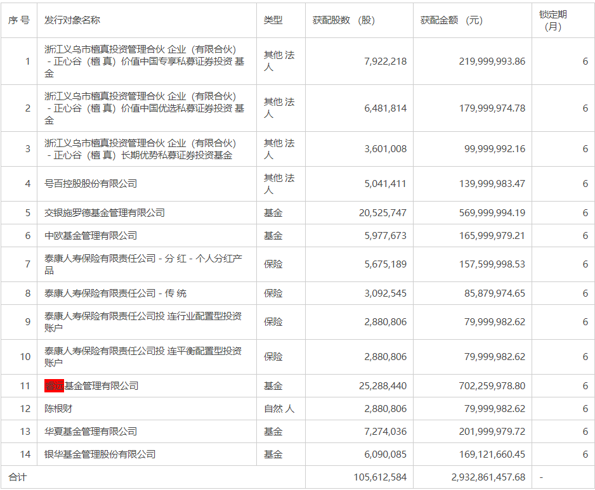Click serial number 14
Viewport: 595px width, 490px height.
25,455
